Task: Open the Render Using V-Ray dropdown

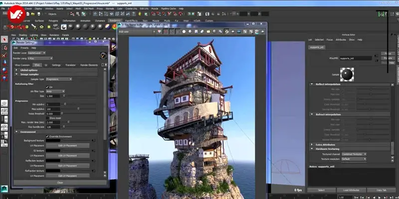Action: point(40,58)
